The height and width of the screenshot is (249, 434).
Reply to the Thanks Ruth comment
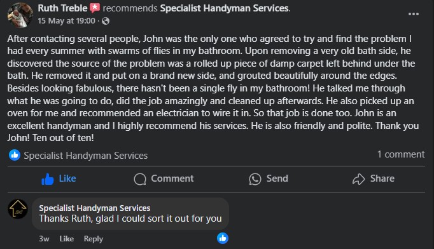[94, 239]
